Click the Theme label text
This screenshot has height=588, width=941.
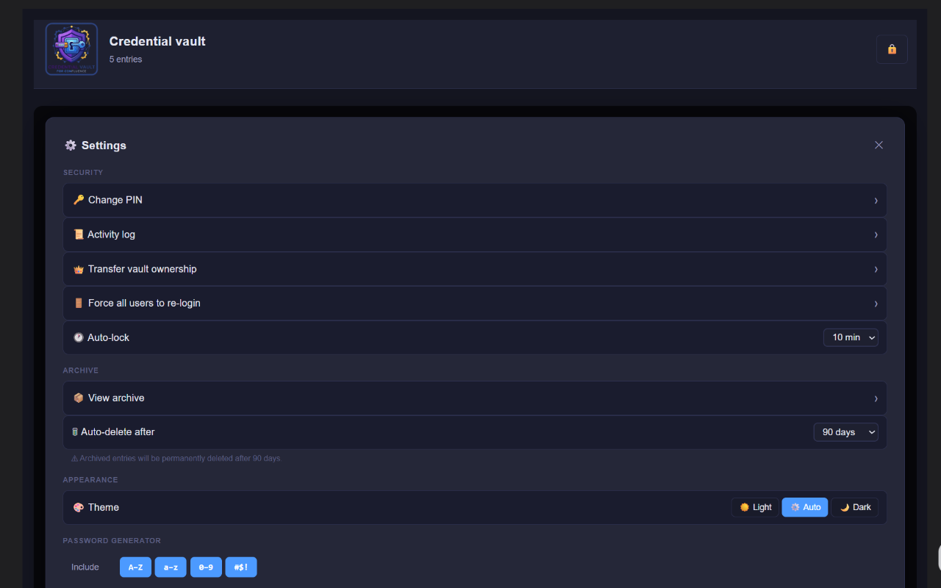point(104,507)
